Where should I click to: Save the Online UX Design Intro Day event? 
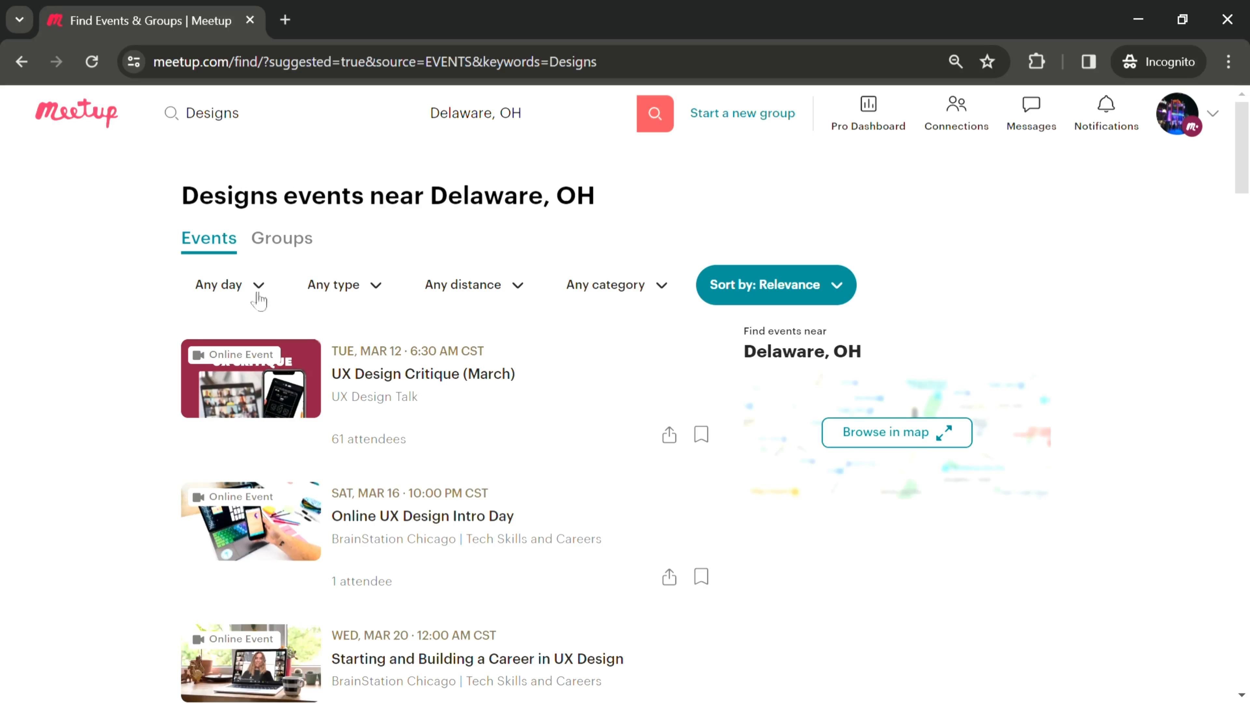[701, 576]
